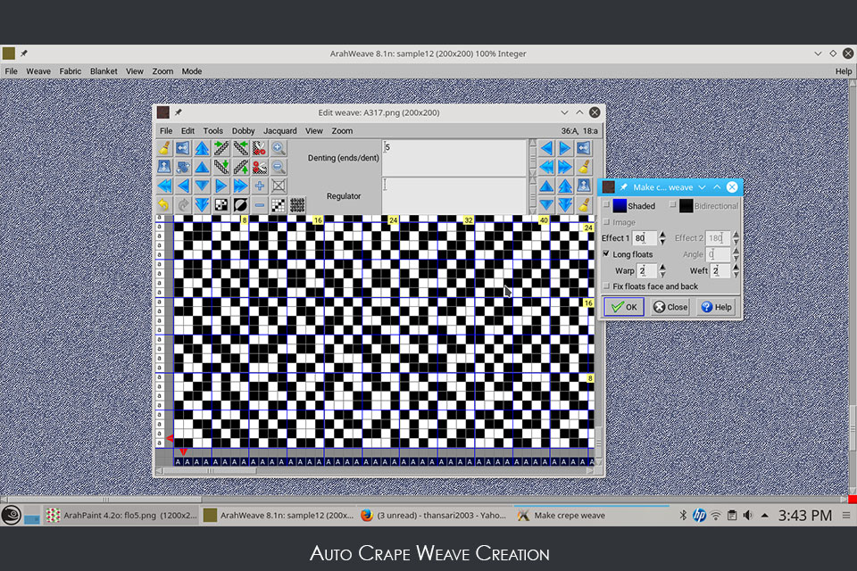
Task: Open Help from Make crepe weave dialog
Action: (x=717, y=307)
